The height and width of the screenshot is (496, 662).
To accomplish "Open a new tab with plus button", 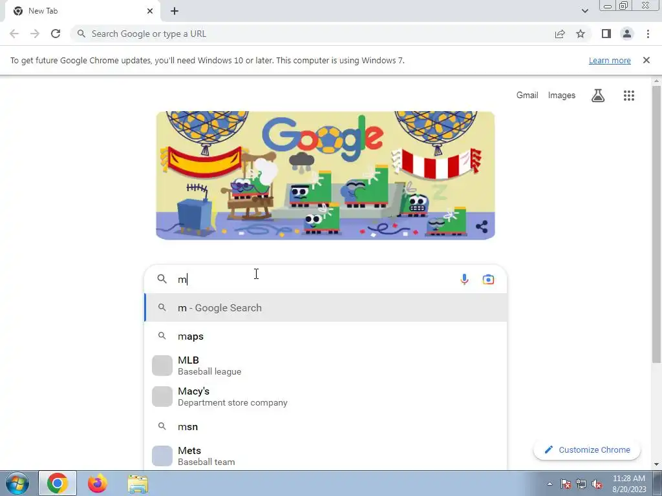I will click(x=175, y=11).
